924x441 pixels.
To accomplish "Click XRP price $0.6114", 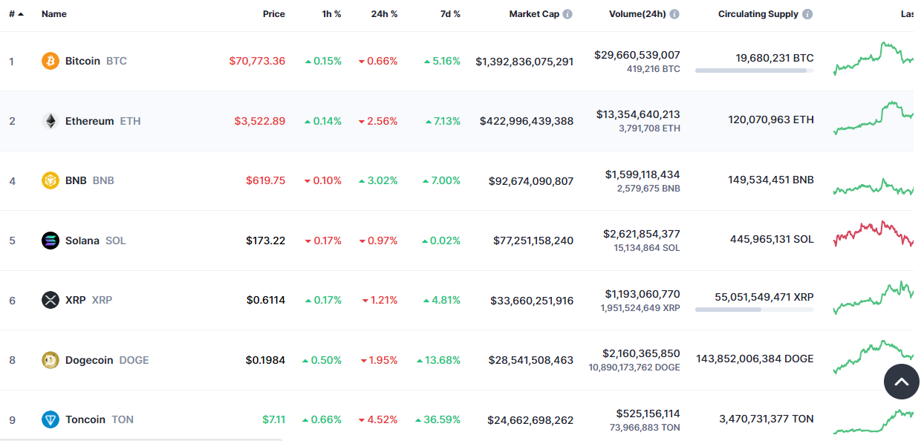I will (x=266, y=300).
